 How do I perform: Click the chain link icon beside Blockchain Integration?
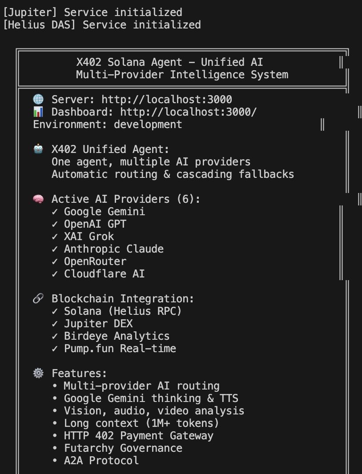tap(38, 299)
